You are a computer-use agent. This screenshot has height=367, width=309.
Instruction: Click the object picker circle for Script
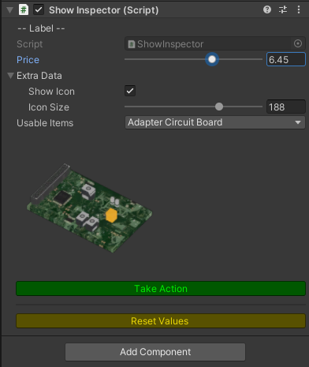coord(298,43)
